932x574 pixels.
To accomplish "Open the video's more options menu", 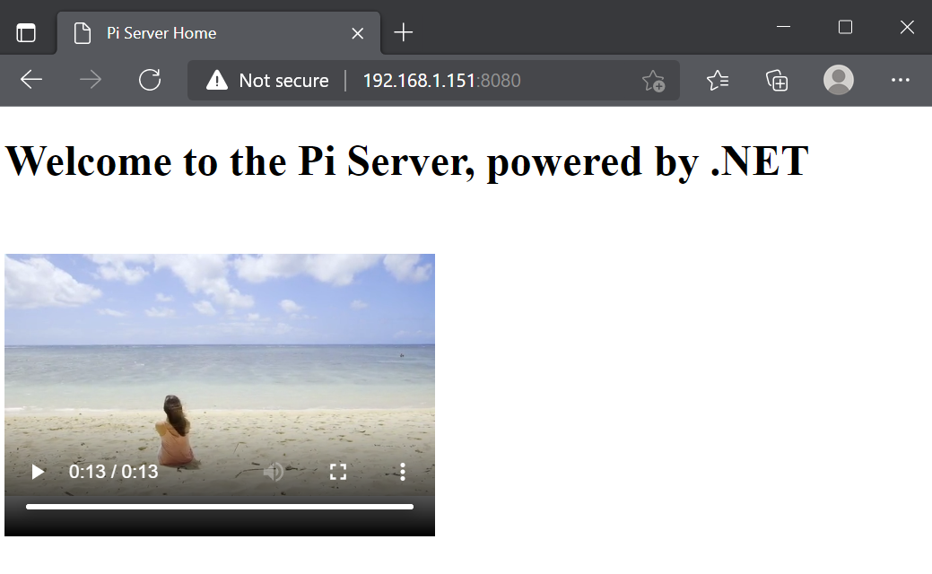I will coord(402,471).
